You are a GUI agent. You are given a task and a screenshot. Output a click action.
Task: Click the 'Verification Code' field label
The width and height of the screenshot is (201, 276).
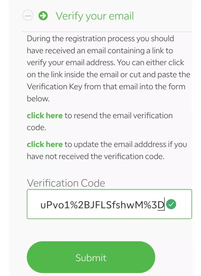click(x=66, y=183)
